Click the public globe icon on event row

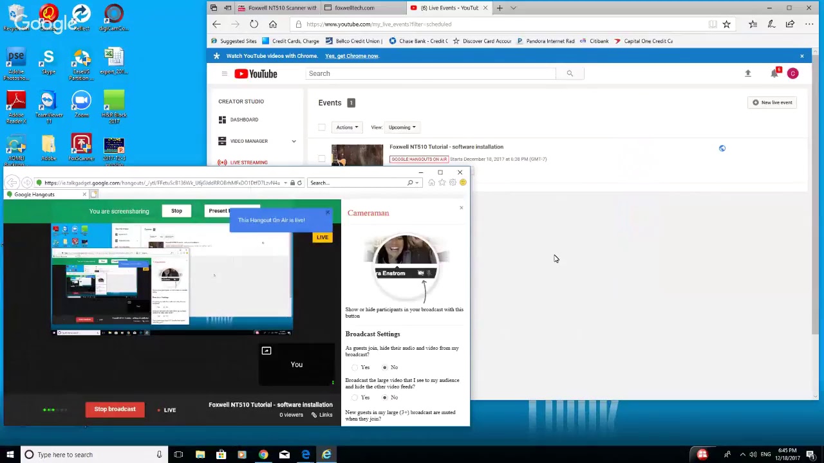coord(722,149)
